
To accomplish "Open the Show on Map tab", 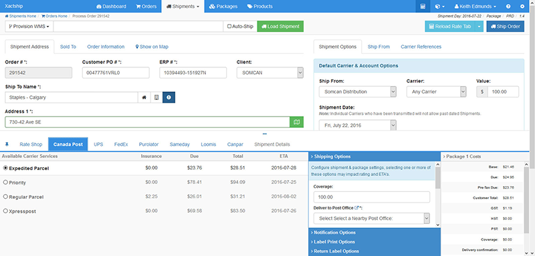I will [152, 47].
